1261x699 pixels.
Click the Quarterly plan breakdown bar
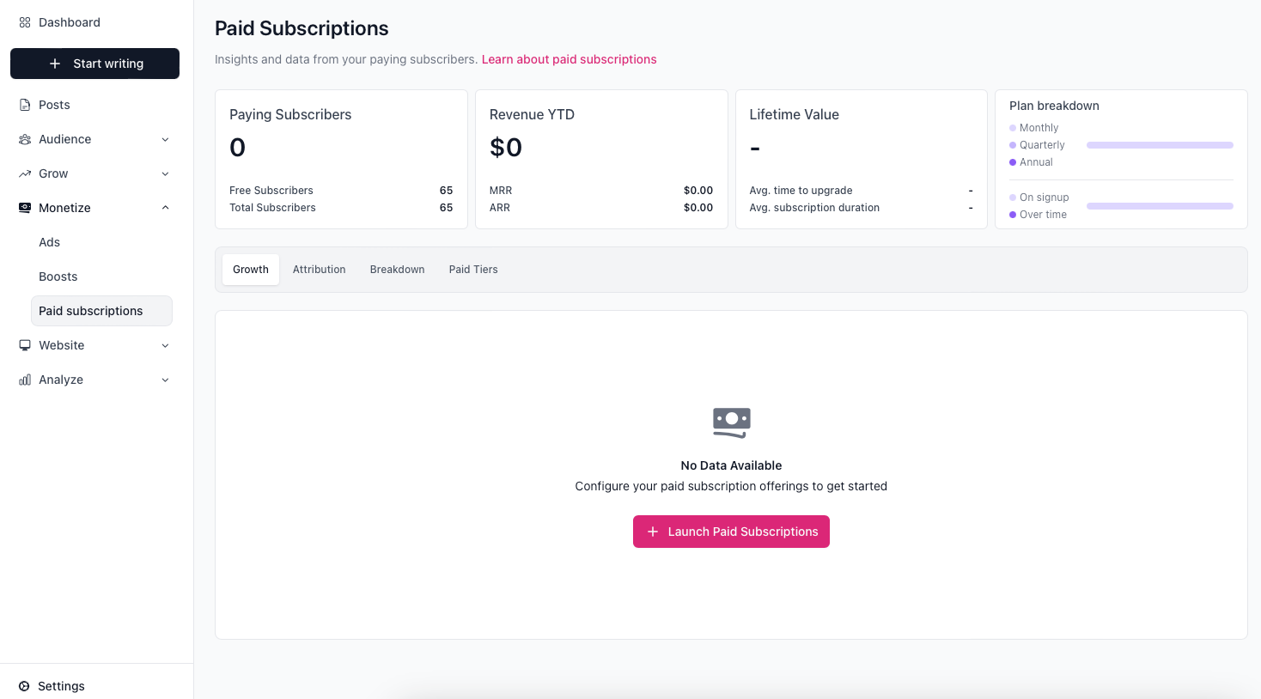tap(1159, 145)
